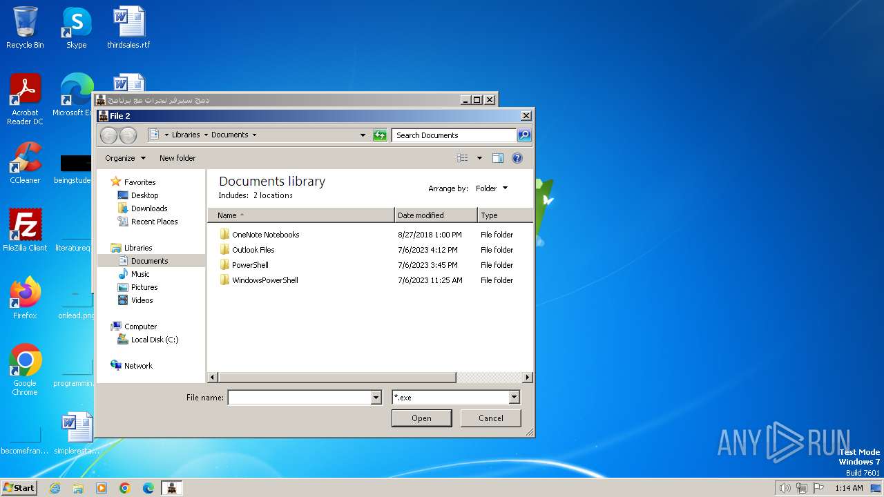Open the Organize menu
This screenshot has height=497, width=884.
click(x=125, y=158)
